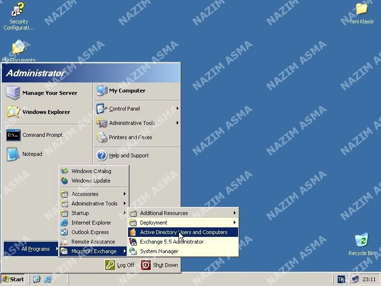Click the right-pane Administrative Tools toolbox icon

(x=101, y=123)
